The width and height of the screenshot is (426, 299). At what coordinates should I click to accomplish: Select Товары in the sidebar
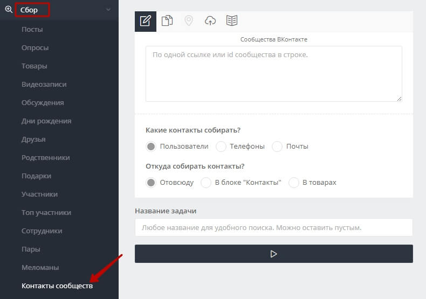34,66
